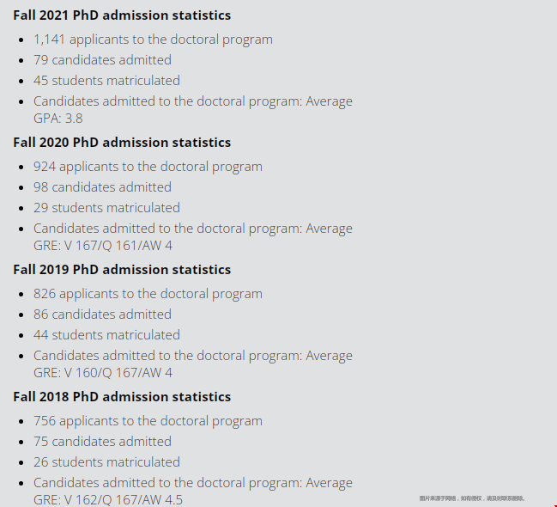Click the Fall 2021 PhD admission statistics heading
The height and width of the screenshot is (507, 557).
[122, 15]
